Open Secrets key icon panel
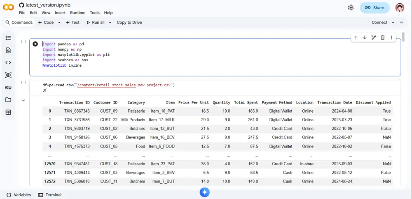 (x=8, y=88)
